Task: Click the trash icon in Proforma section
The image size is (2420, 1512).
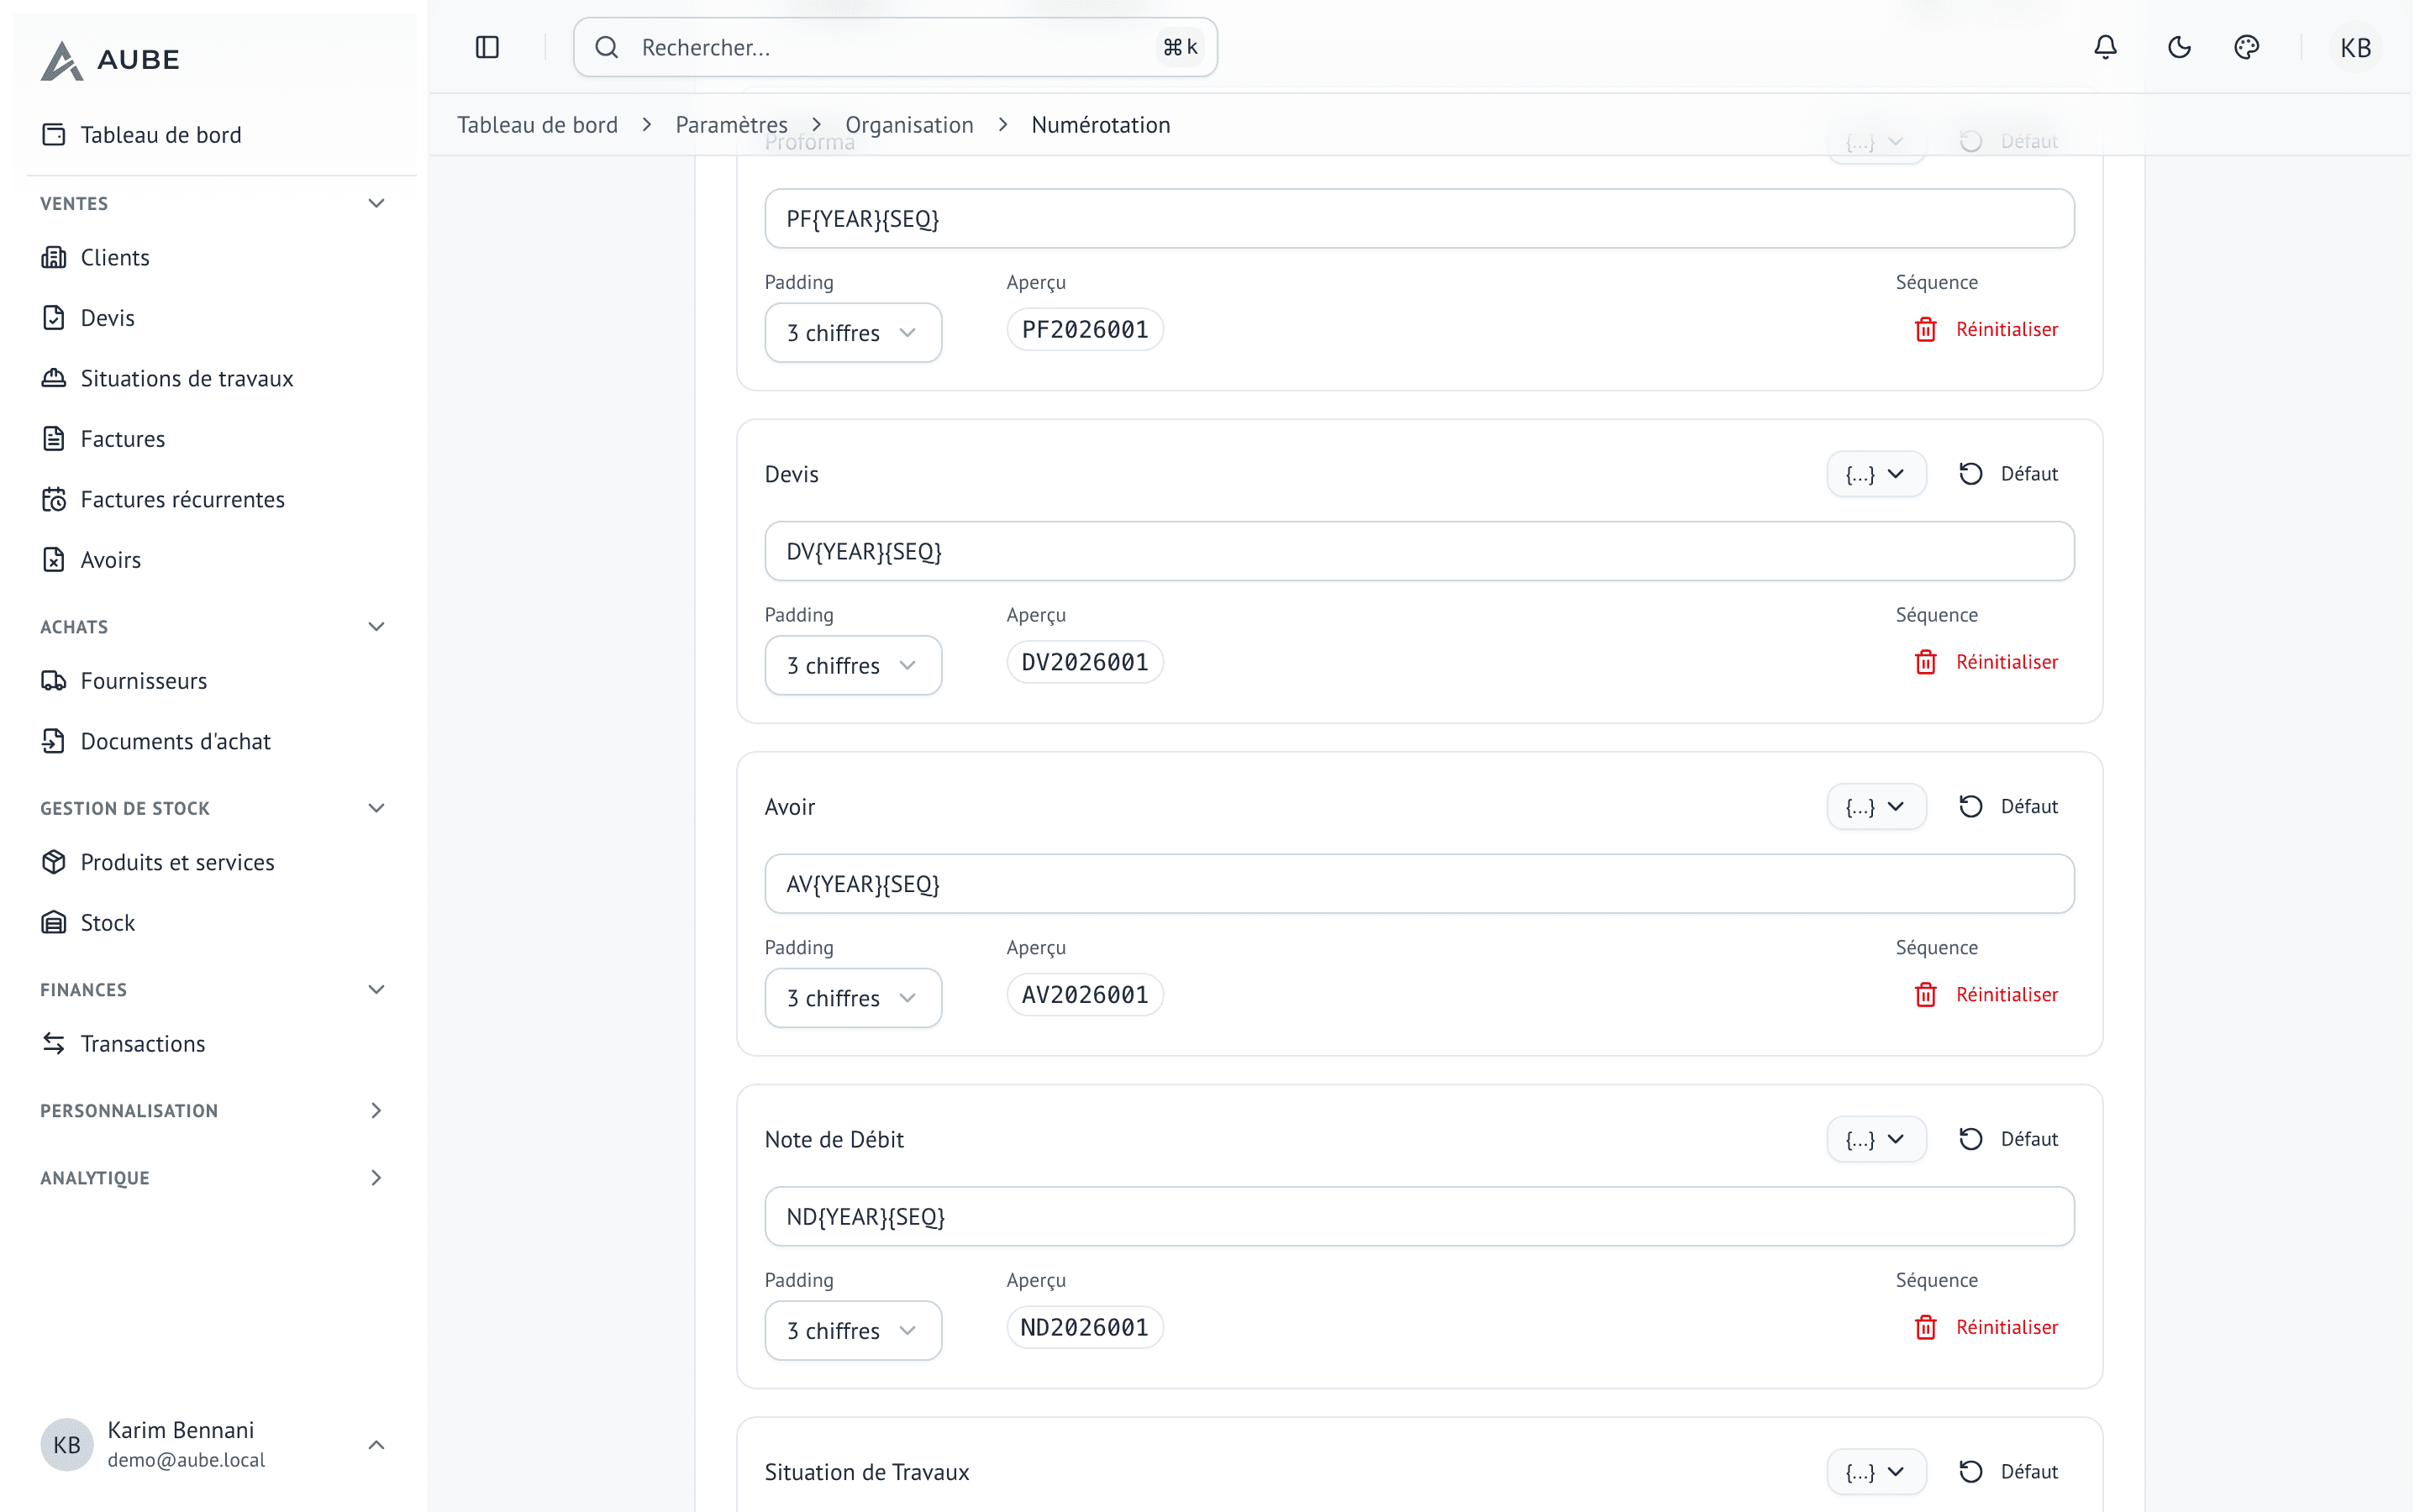Action: coord(1925,329)
